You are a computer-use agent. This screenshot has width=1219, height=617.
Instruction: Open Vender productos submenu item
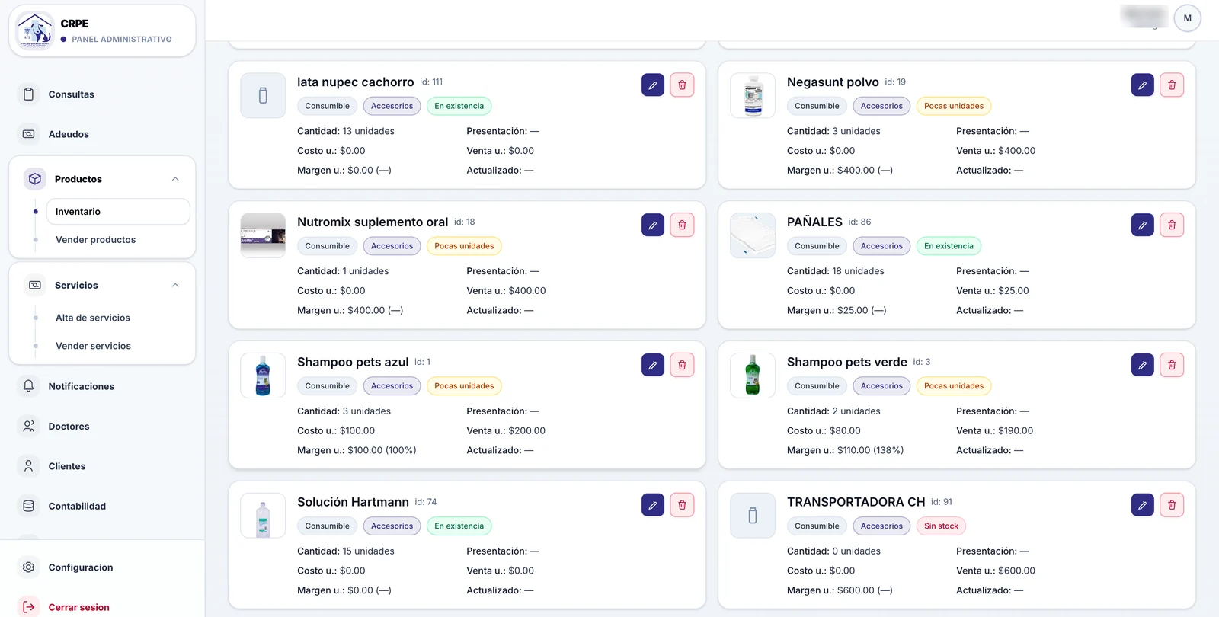click(x=118, y=240)
